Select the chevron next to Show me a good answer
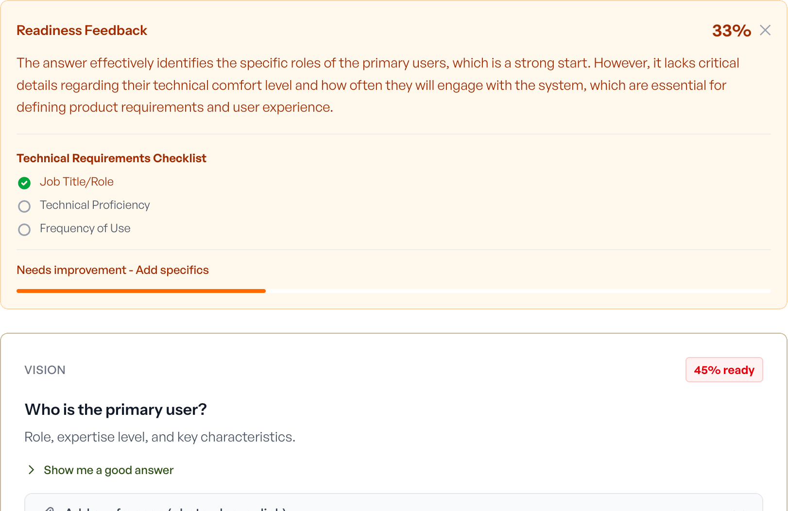788x511 pixels. coord(31,470)
